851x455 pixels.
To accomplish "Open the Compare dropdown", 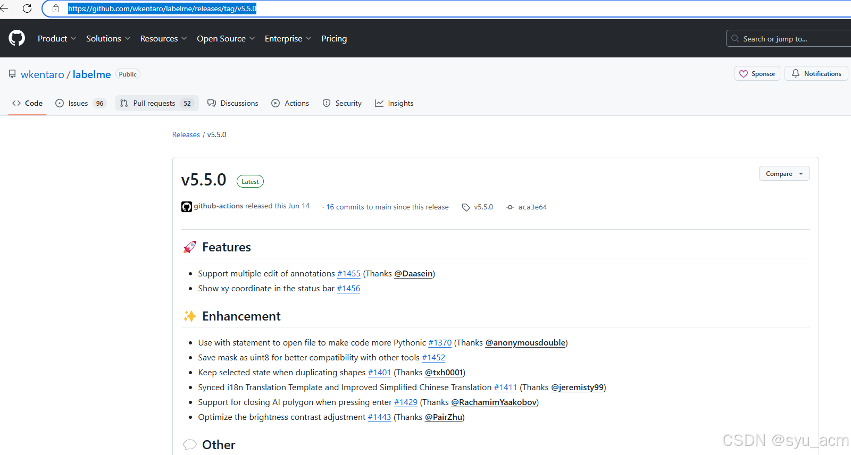I will pyautogui.click(x=785, y=174).
